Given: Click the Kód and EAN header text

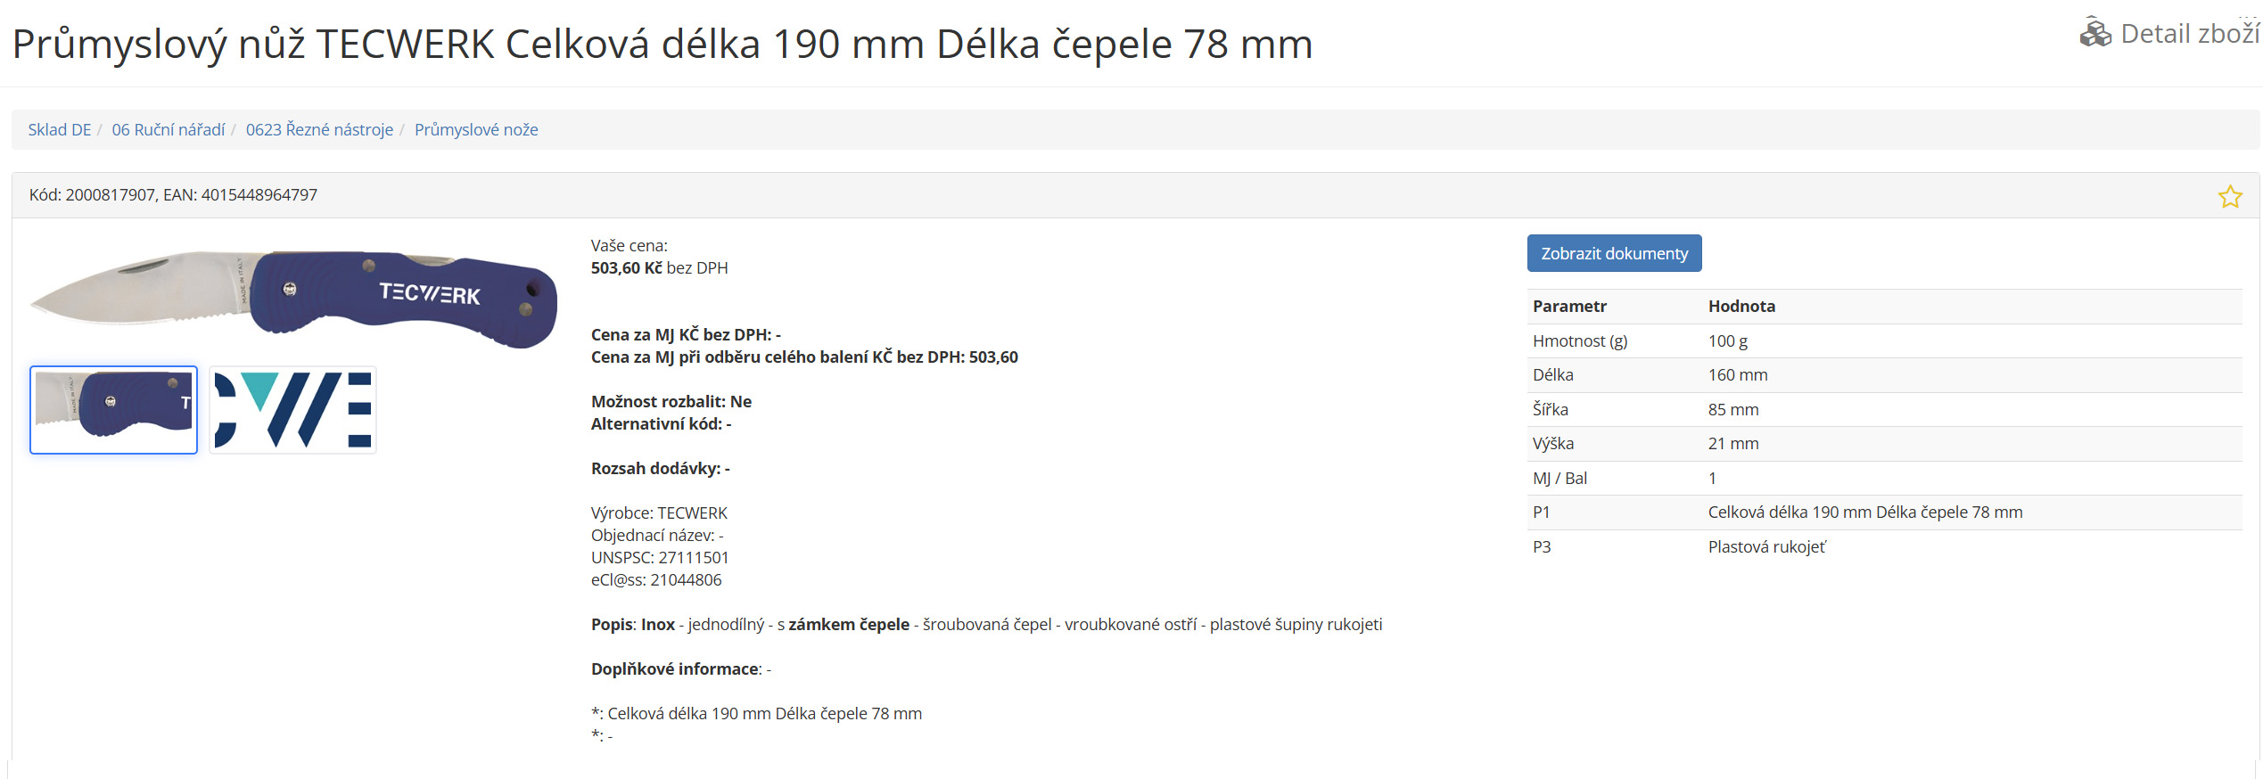Looking at the screenshot, I should [173, 195].
